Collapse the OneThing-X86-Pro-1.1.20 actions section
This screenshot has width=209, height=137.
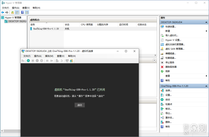tap(206, 86)
